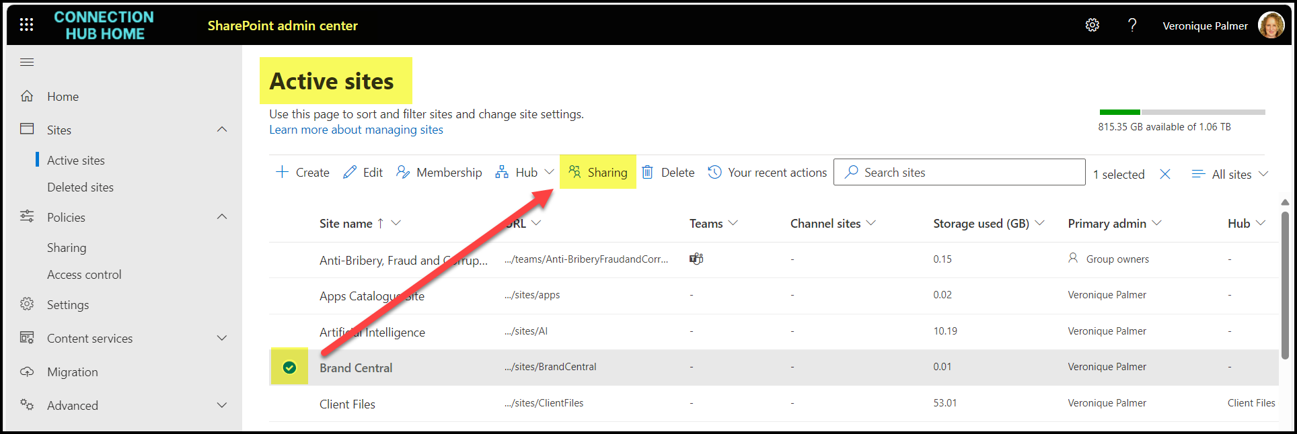Image resolution: width=1297 pixels, height=434 pixels.
Task: Click the Create site button
Action: [303, 173]
